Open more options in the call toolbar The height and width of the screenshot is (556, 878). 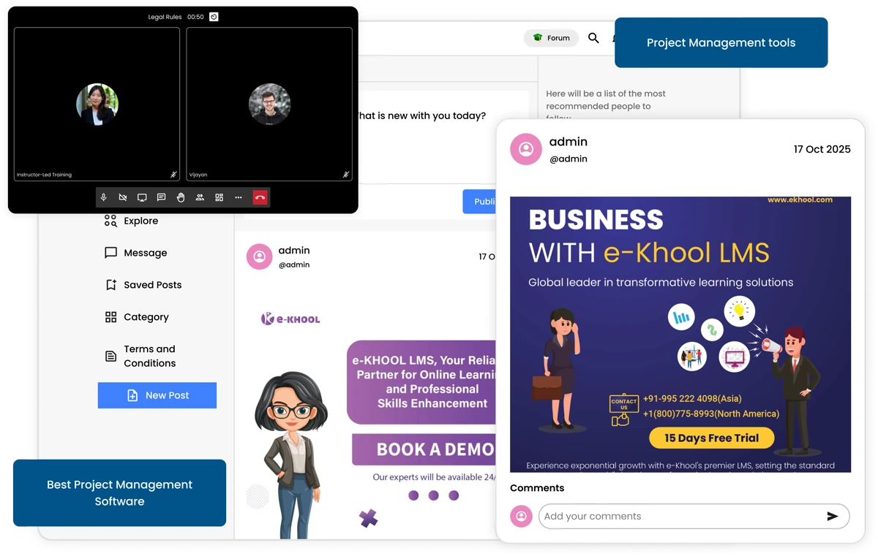[x=238, y=198]
